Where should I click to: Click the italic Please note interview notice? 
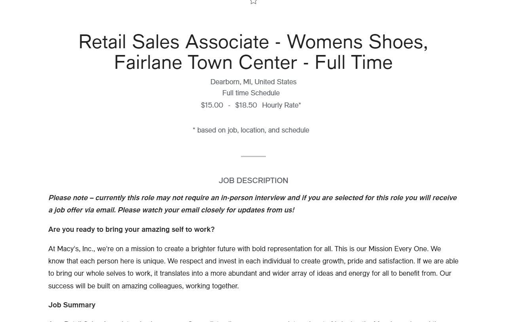coord(252,204)
